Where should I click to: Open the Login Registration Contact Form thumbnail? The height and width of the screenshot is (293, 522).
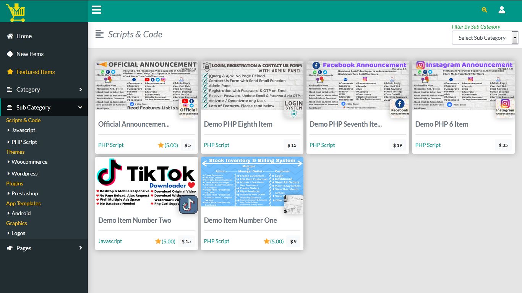coord(252,86)
